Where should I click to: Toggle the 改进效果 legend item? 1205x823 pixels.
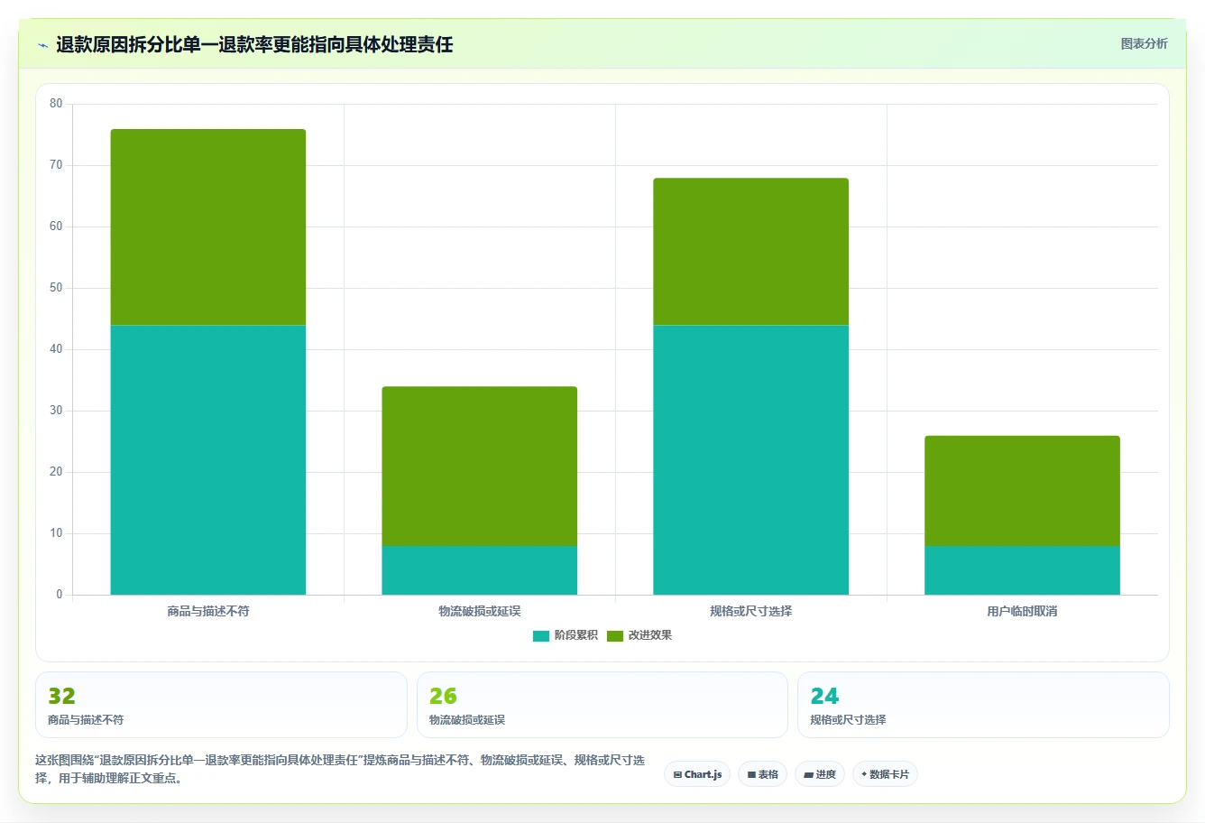click(639, 635)
